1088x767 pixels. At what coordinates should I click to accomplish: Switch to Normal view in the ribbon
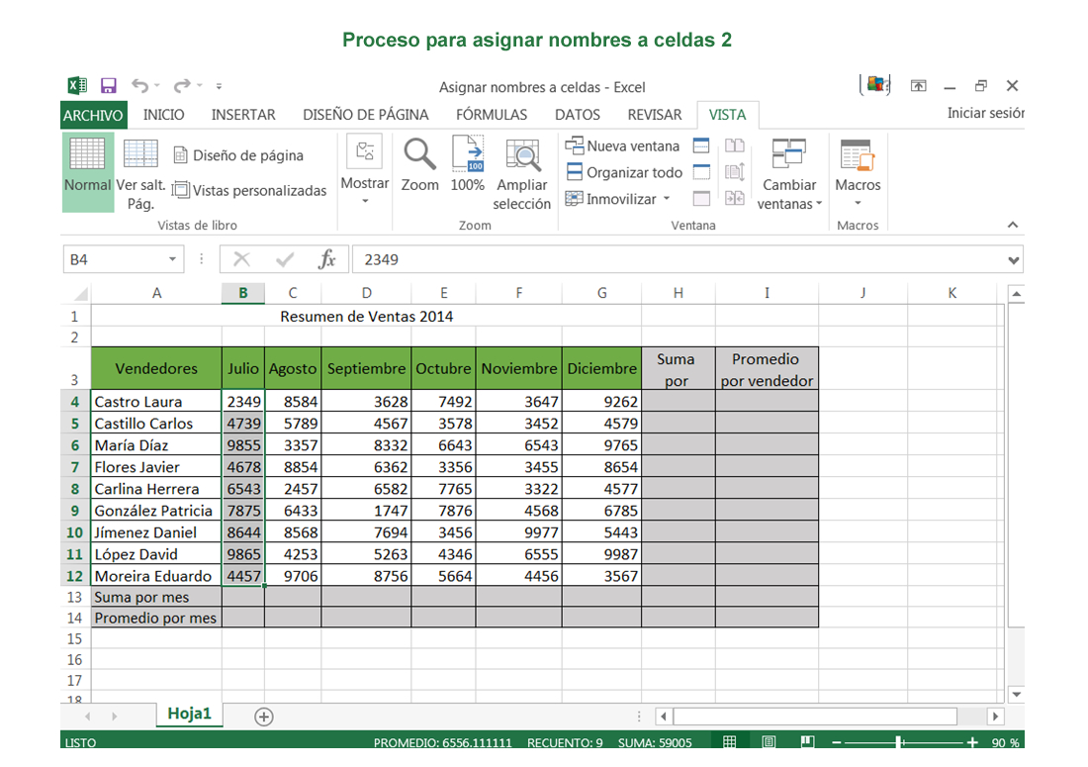[x=87, y=171]
